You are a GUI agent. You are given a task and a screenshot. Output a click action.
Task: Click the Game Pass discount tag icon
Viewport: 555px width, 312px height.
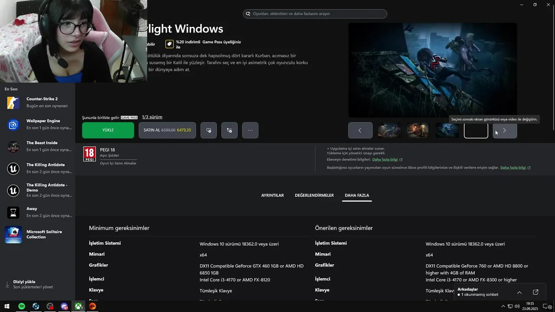click(x=169, y=44)
